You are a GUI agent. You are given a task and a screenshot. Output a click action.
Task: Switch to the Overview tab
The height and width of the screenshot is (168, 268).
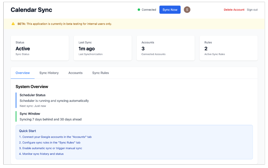click(23, 73)
